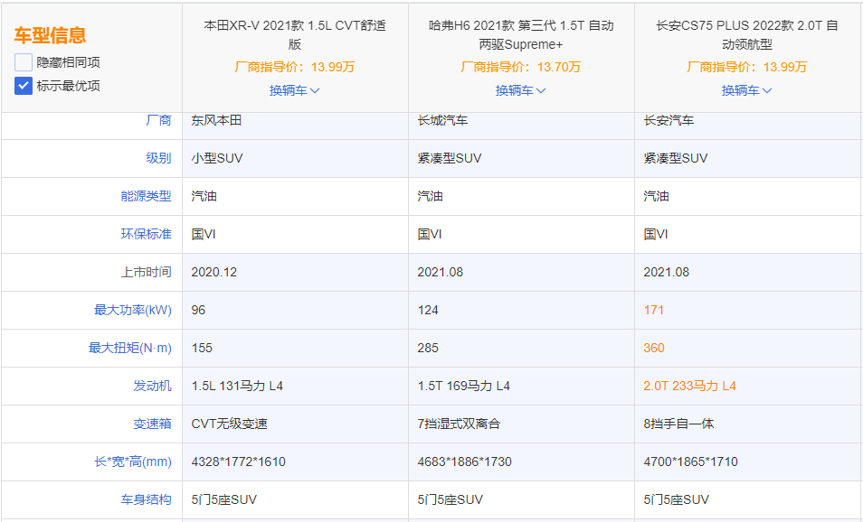Click the 最大功率(kW) label link
This screenshot has width=863, height=522.
(x=133, y=310)
